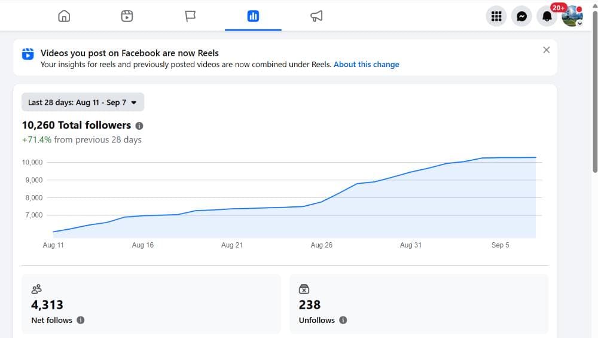Open the profile account menu
The image size is (598, 338).
click(x=572, y=16)
